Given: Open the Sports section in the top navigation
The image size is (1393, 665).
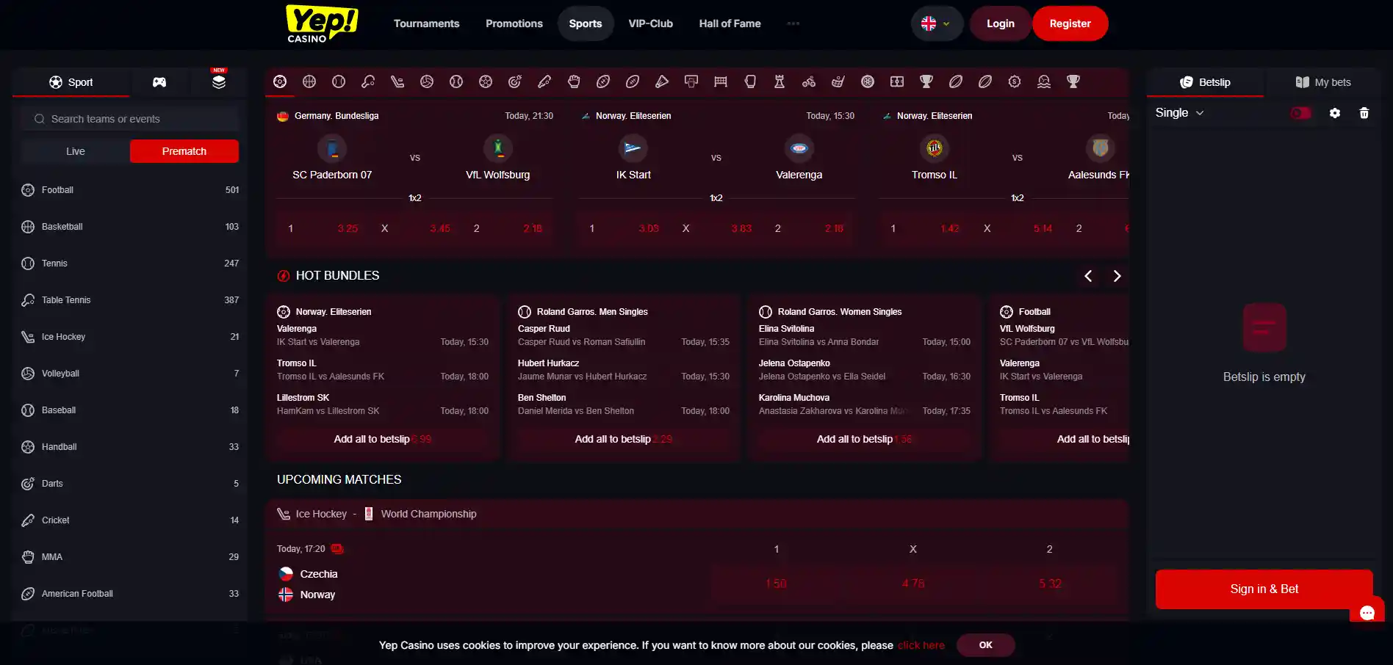Looking at the screenshot, I should (x=586, y=23).
